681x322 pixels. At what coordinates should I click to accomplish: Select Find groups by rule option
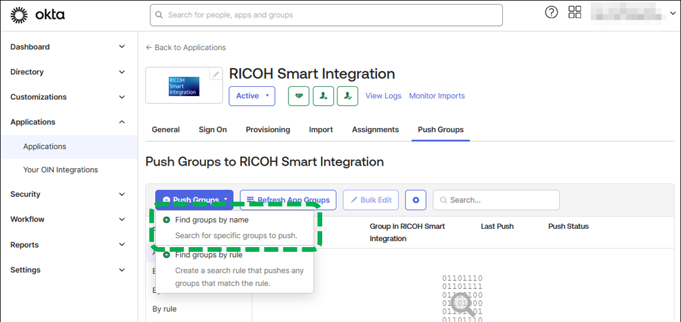pos(208,255)
